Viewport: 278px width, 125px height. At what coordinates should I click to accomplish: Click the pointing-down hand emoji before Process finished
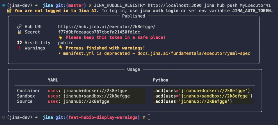coord(61,48)
